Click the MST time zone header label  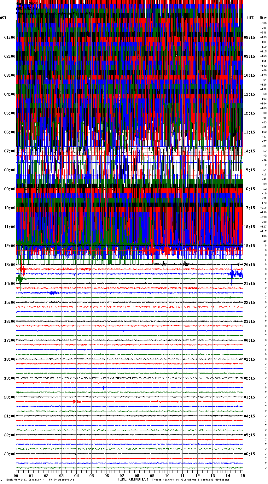[3, 18]
